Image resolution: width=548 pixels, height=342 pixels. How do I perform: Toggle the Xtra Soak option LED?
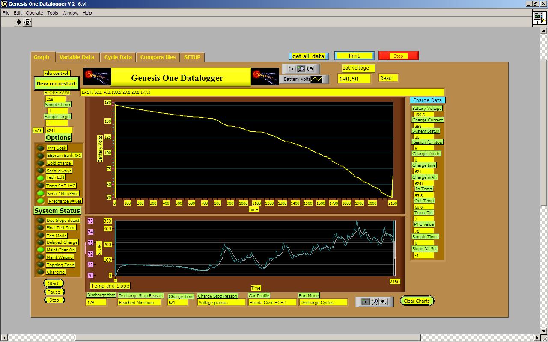[x=41, y=148]
